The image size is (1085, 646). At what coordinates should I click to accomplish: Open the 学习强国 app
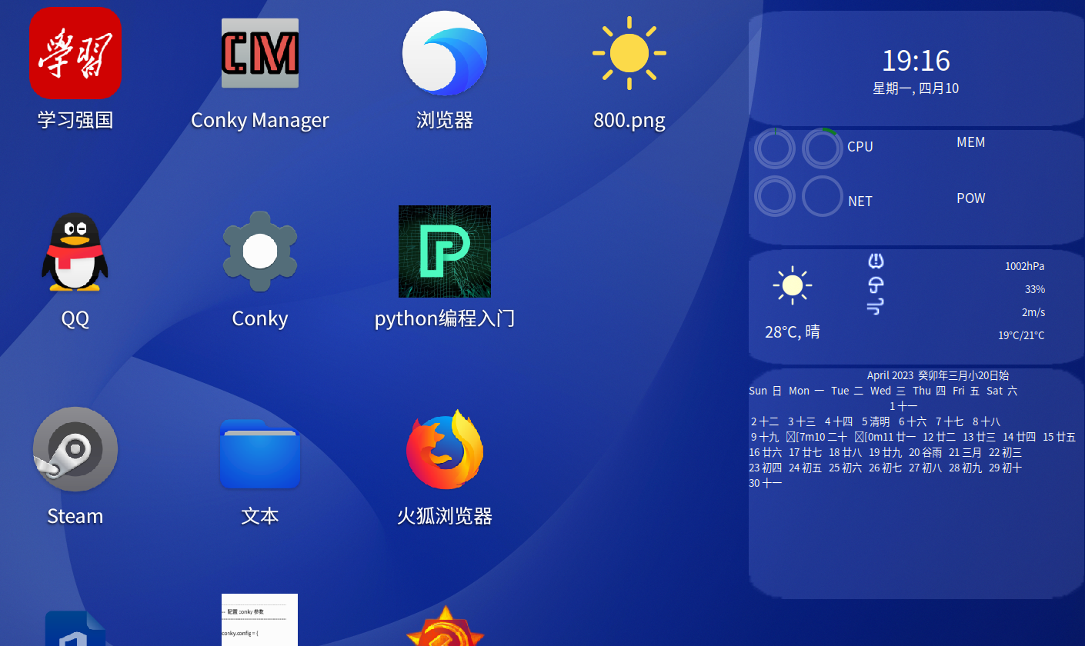point(75,53)
